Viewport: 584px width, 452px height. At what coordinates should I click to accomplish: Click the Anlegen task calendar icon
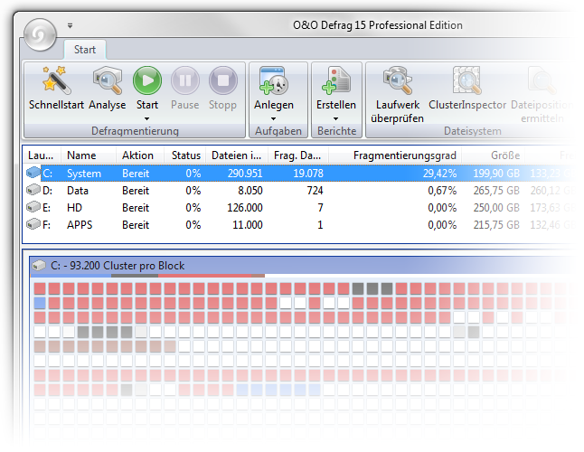pos(273,80)
